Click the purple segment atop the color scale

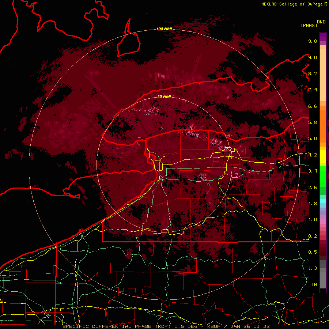pos(323,37)
